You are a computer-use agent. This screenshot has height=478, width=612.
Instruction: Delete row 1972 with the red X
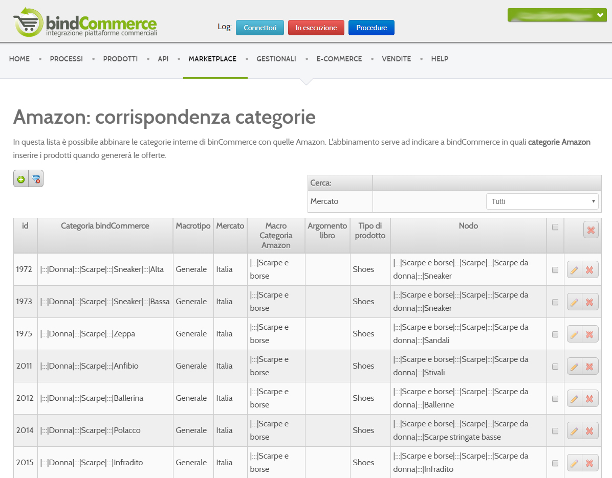[590, 269]
